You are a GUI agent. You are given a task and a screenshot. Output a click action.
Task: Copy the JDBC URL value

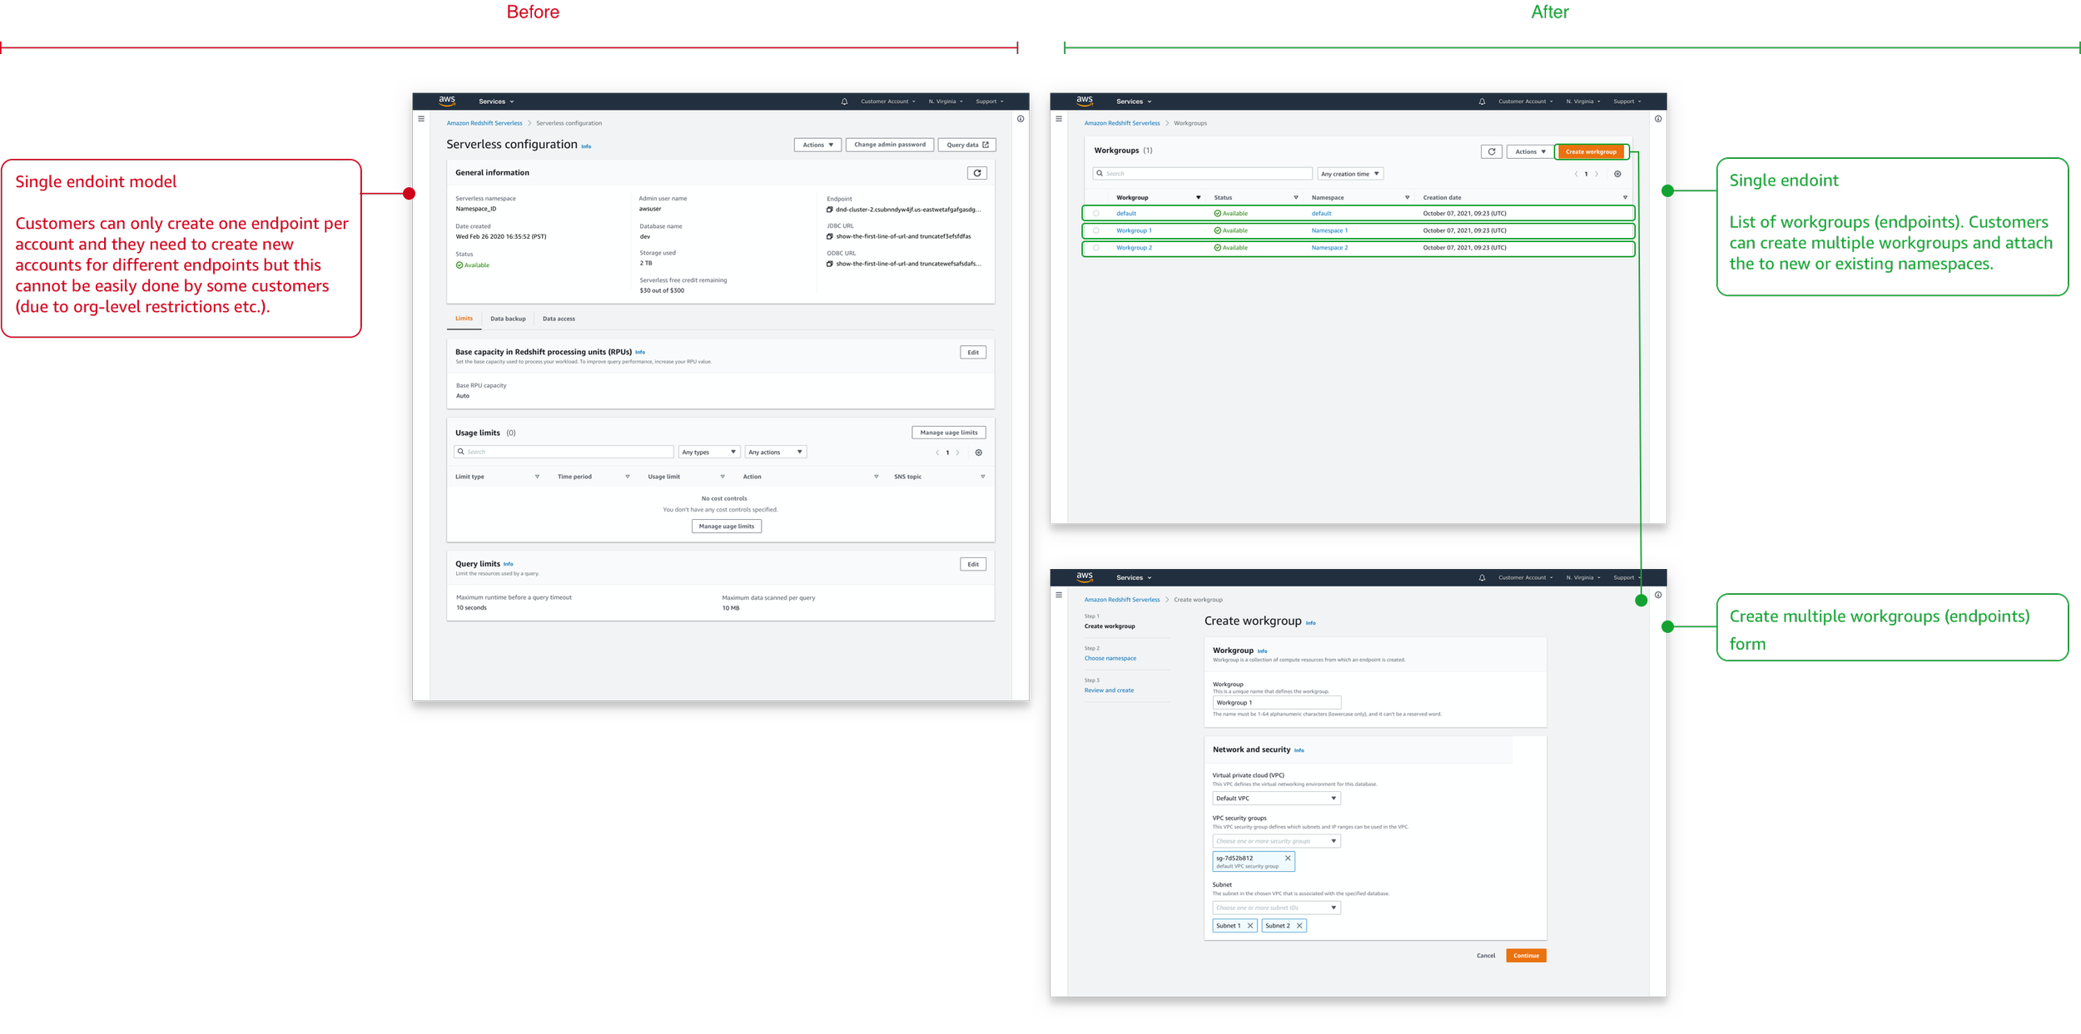829,236
